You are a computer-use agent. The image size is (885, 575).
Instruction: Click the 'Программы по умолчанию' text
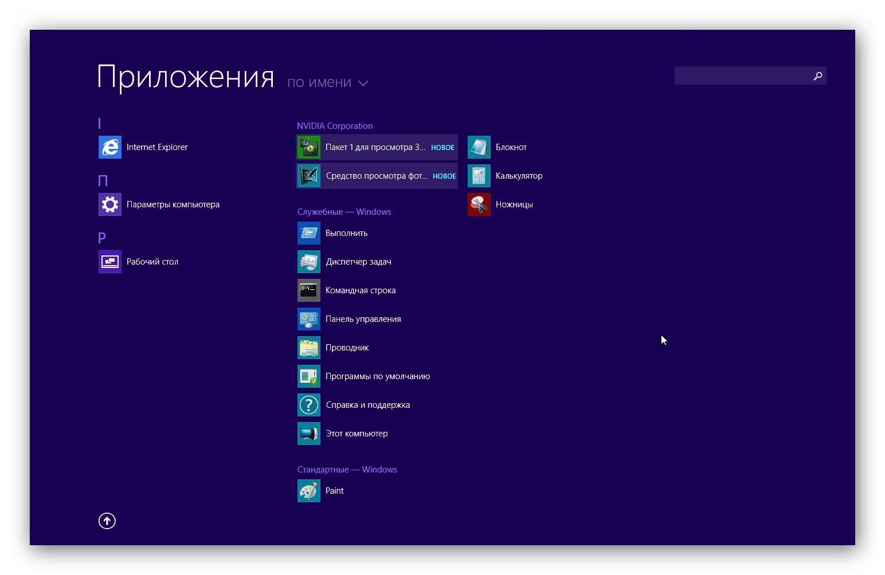378,376
